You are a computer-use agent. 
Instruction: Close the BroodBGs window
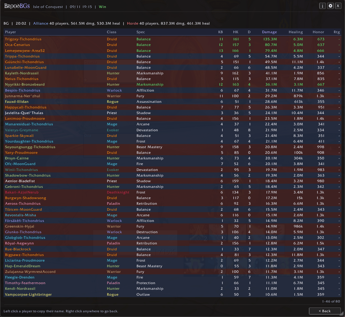(x=338, y=6)
